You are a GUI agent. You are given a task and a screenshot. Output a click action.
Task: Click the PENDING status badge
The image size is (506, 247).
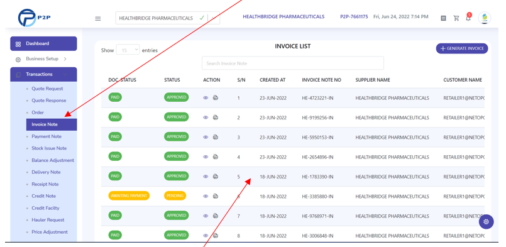[175, 195]
